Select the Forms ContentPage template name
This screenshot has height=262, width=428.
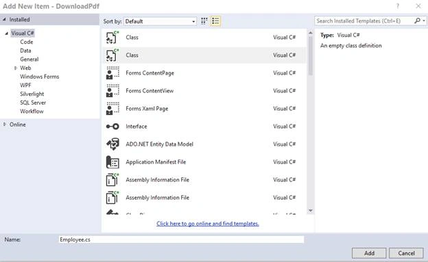(150, 73)
